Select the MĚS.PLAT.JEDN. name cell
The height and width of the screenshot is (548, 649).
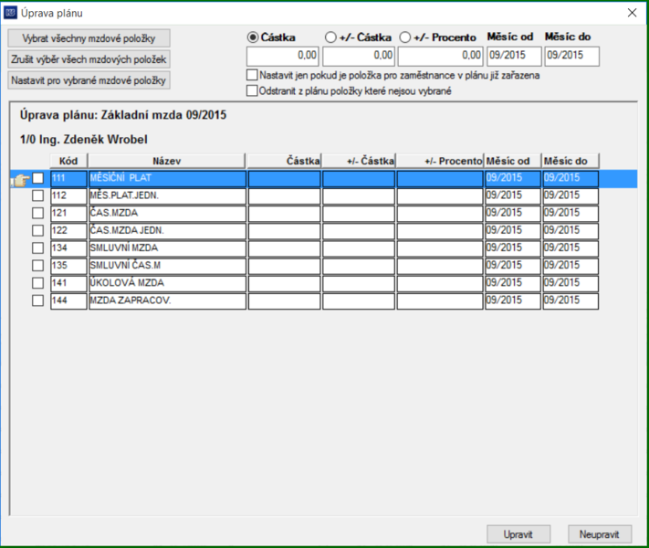coord(167,196)
